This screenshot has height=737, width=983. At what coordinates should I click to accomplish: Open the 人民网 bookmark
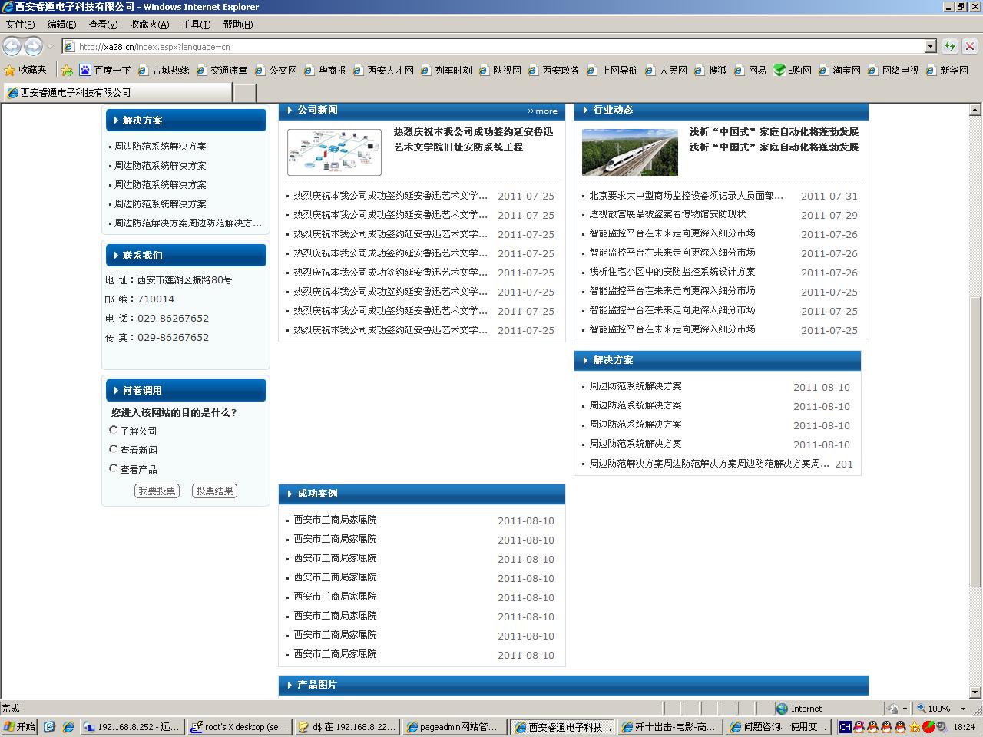pyautogui.click(x=666, y=70)
